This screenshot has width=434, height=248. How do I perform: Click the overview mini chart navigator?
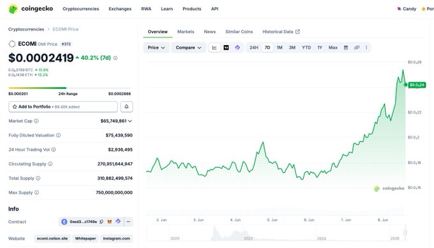point(275,233)
